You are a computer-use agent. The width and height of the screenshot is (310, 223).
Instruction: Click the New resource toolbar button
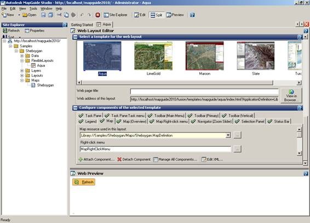(8, 15)
